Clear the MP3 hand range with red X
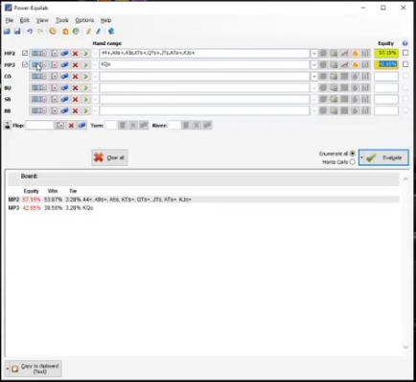 coord(76,65)
